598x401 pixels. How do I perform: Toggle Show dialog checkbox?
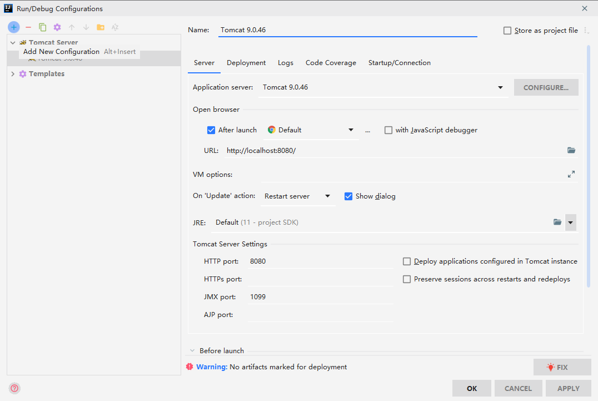click(x=348, y=196)
